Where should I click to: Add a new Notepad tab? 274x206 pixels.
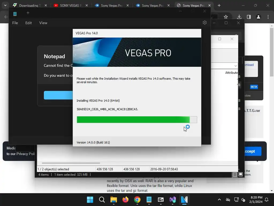pyautogui.click(x=28, y=13)
